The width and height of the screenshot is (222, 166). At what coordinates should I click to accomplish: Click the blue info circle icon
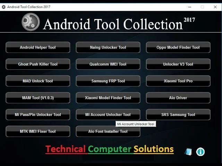pos(200,152)
